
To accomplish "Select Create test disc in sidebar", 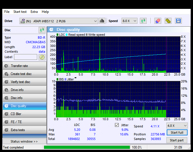I will pyautogui.click(x=25, y=74).
